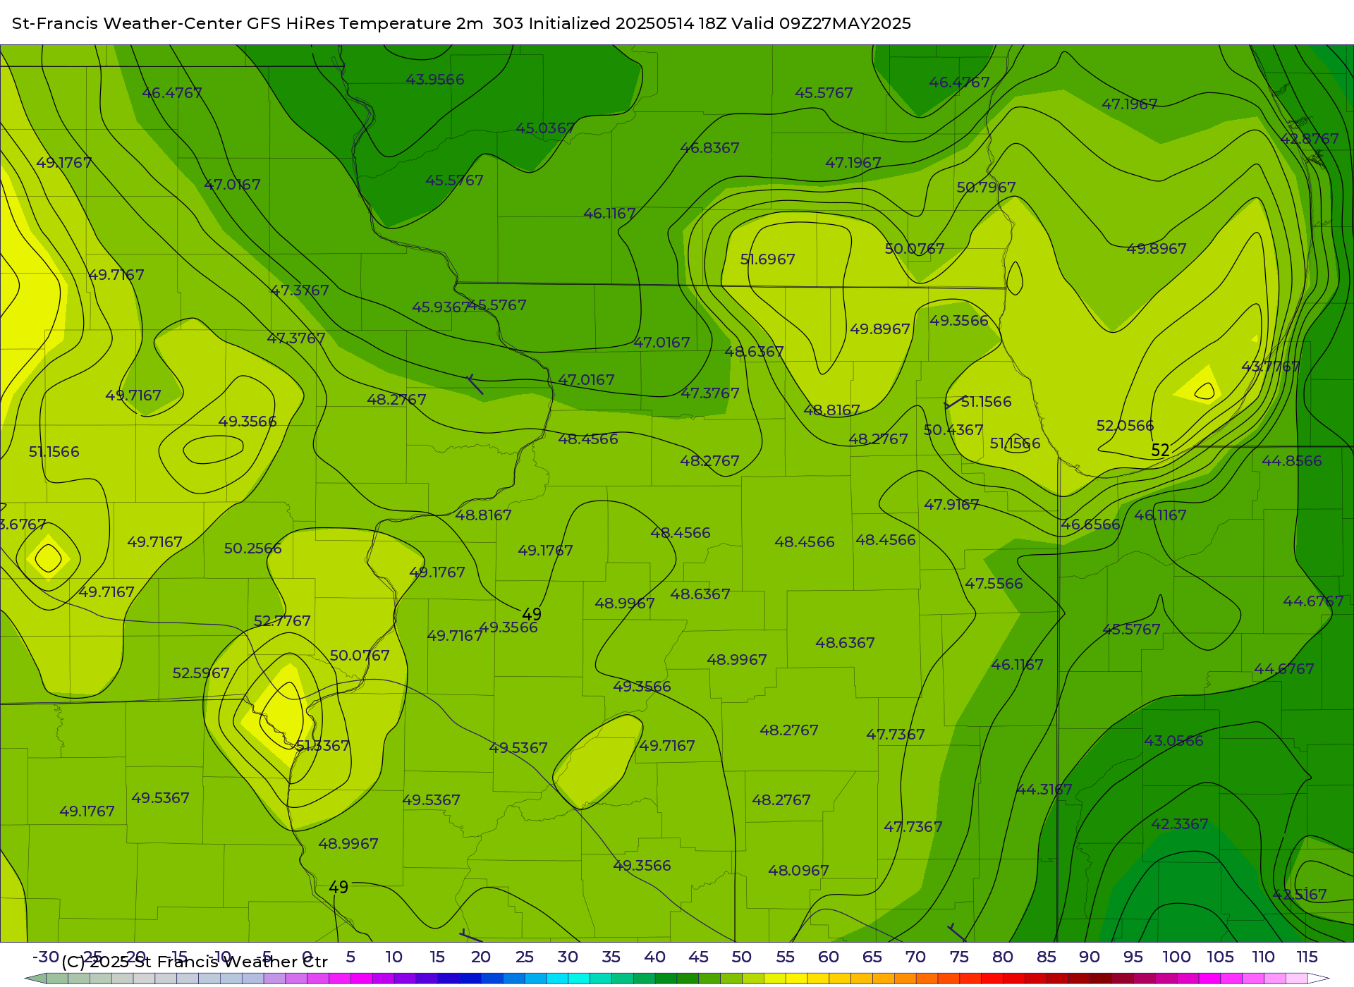Click the legend tick label '20'
Screen dimensions: 1354x987
point(480,957)
